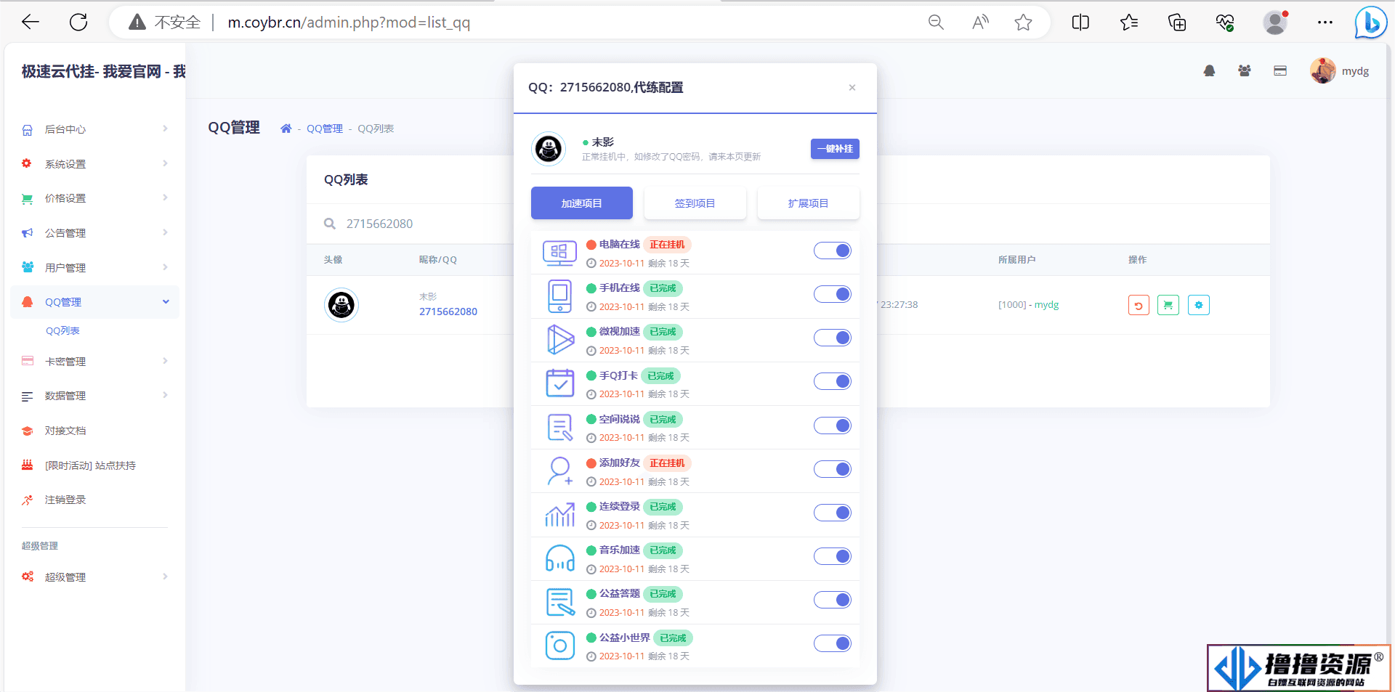Click the 公益小世界 camera icon
The height and width of the screenshot is (692, 1395).
pos(560,646)
